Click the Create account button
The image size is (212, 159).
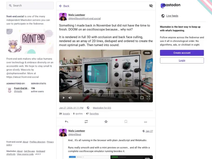(x=182, y=53)
